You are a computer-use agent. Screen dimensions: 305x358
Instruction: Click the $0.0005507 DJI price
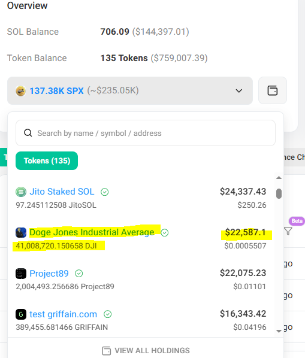pos(245,246)
